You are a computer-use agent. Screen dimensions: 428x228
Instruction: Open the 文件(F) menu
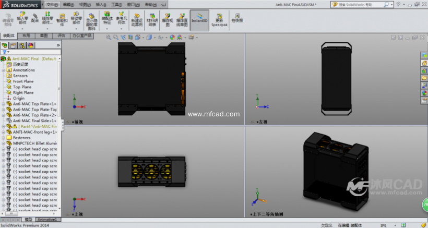tap(52, 5)
